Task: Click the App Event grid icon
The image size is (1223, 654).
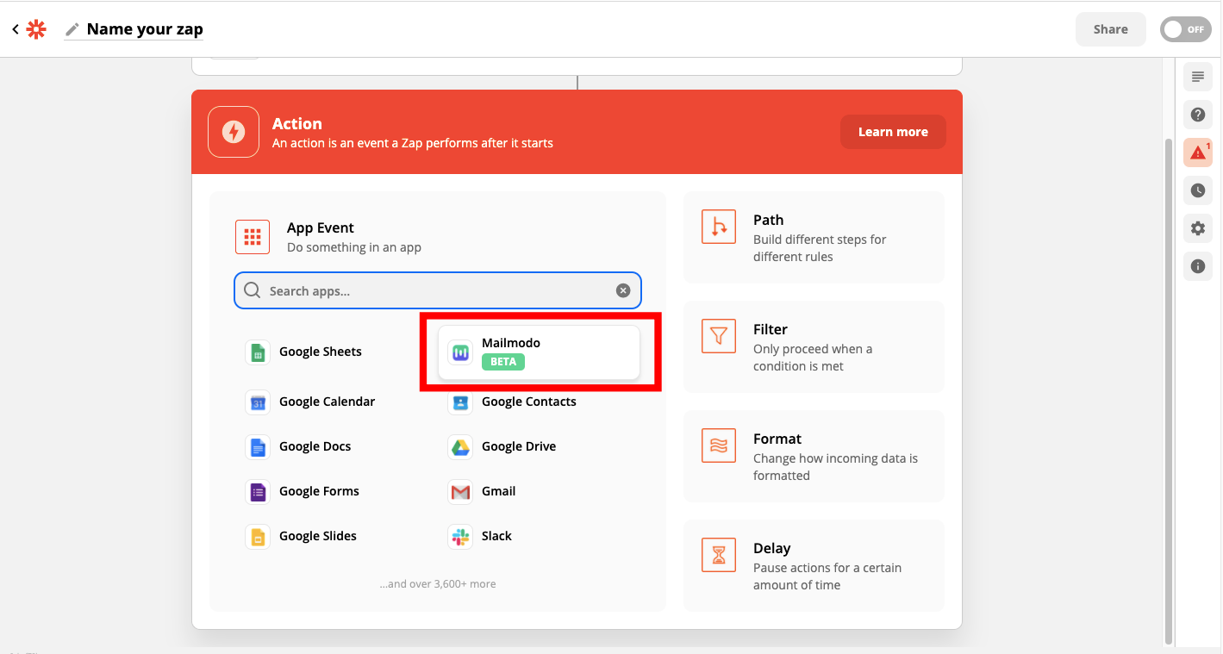Action: [x=253, y=237]
